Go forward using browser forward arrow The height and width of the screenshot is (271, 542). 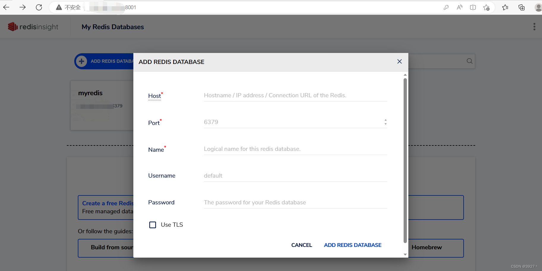click(x=23, y=7)
